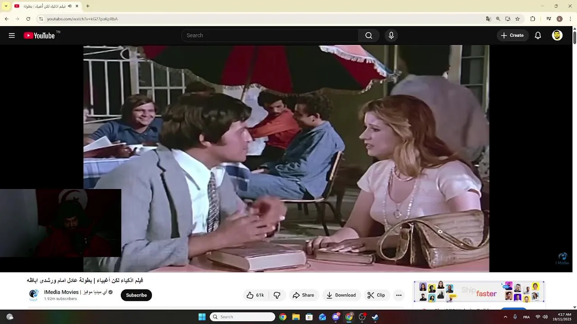Open Discord from taskbar
Screen dimensions: 577x324
(x=335, y=317)
